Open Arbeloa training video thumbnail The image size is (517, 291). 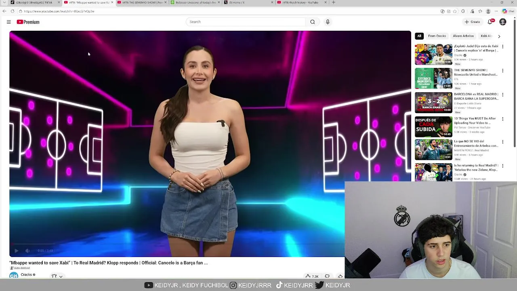coord(433,150)
